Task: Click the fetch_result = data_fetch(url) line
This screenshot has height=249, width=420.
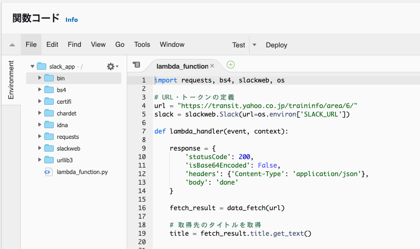Action: click(x=227, y=208)
